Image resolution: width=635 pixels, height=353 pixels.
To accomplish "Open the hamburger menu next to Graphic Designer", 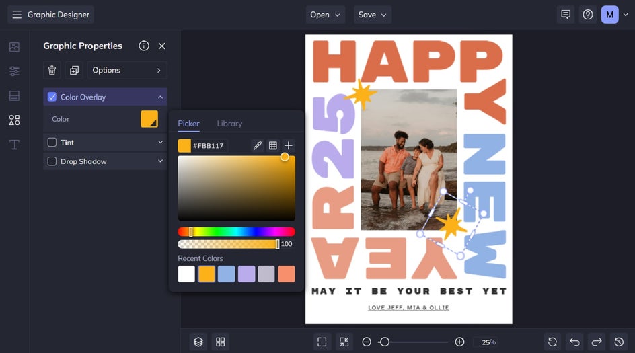I will (17, 15).
